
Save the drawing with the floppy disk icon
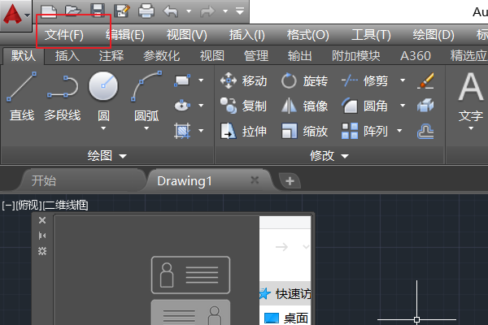(98, 11)
